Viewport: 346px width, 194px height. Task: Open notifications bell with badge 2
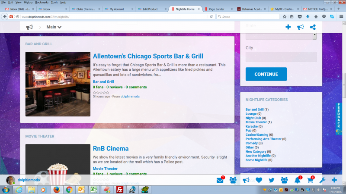[297, 180]
